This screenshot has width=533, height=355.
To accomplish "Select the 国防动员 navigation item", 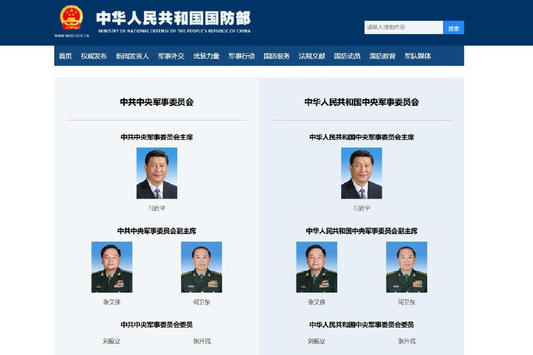I will (347, 56).
